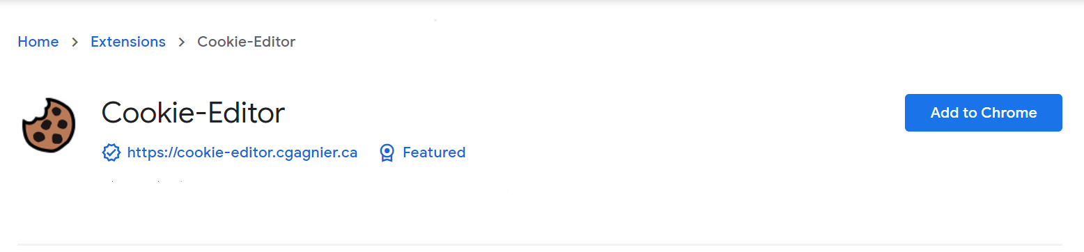Click the chevron right after Extensions breadcrumb

coord(182,42)
